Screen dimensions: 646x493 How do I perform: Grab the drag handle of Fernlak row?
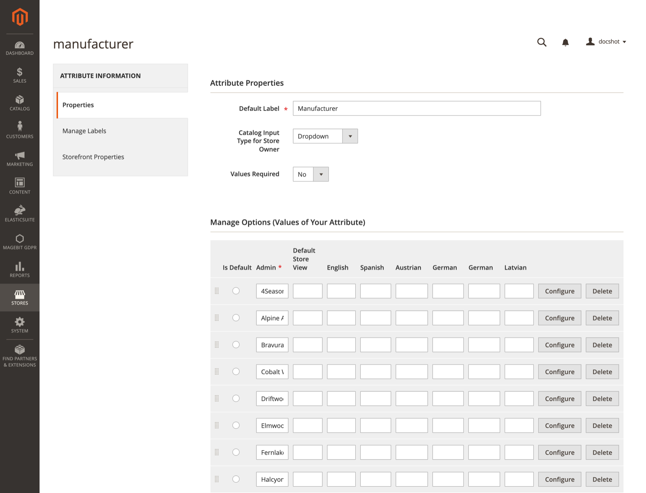point(217,452)
